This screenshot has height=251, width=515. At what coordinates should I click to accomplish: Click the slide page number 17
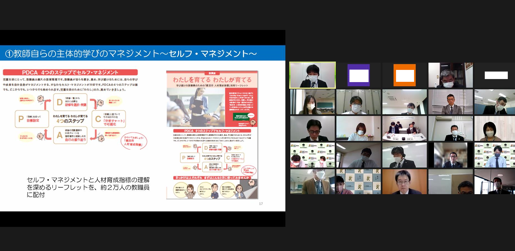[261, 204]
